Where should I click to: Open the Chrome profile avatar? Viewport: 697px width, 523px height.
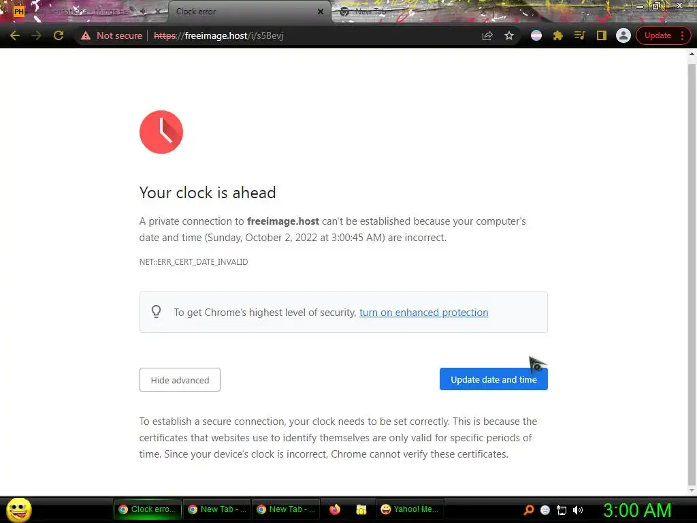pyautogui.click(x=623, y=35)
